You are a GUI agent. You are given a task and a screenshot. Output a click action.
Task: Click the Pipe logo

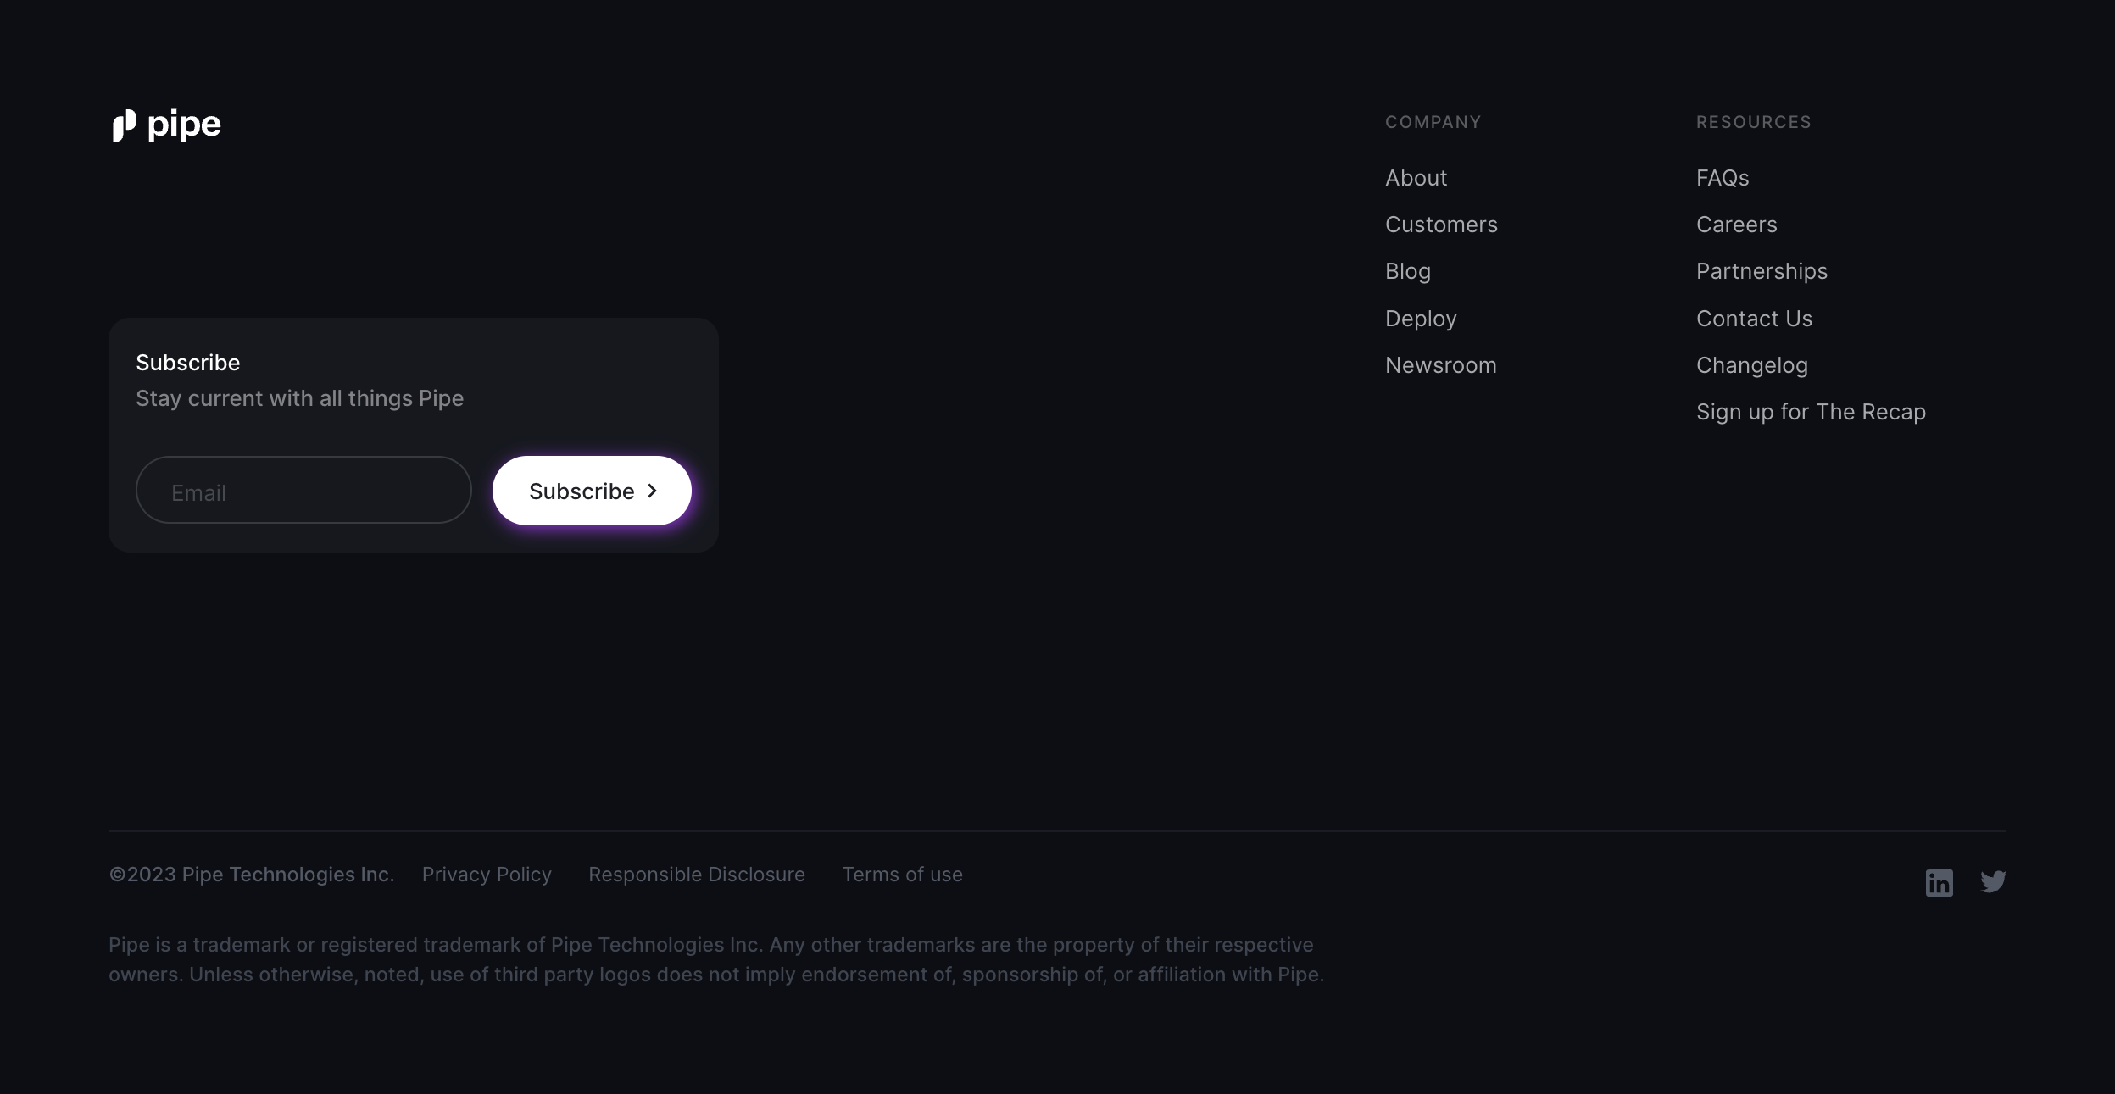coord(165,125)
